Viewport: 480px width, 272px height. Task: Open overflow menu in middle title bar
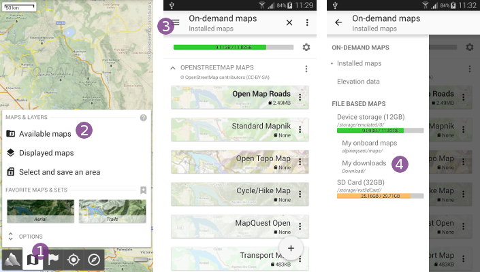(307, 22)
